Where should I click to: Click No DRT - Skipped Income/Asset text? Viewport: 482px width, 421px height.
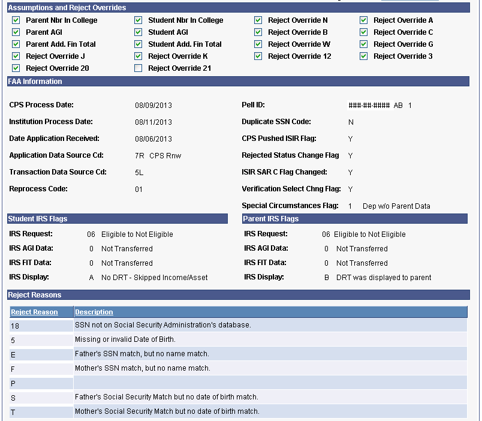click(155, 278)
